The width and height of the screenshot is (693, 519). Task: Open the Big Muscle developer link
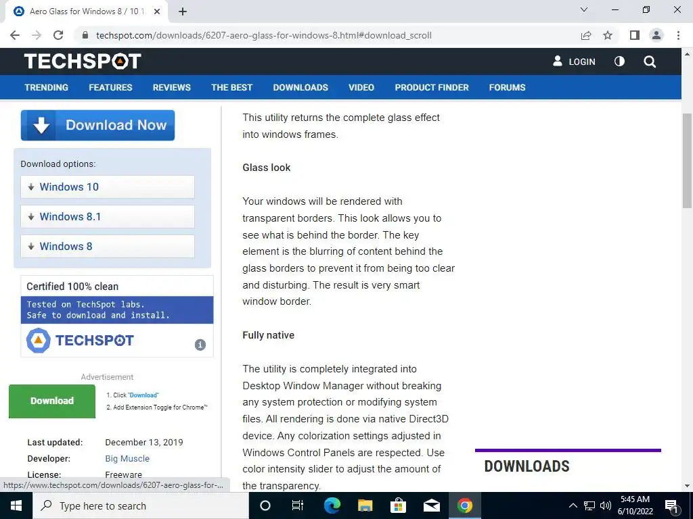127,459
